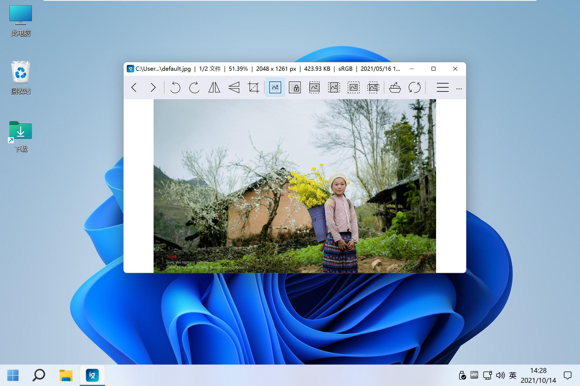Lock the current zoom ratio

click(x=294, y=87)
